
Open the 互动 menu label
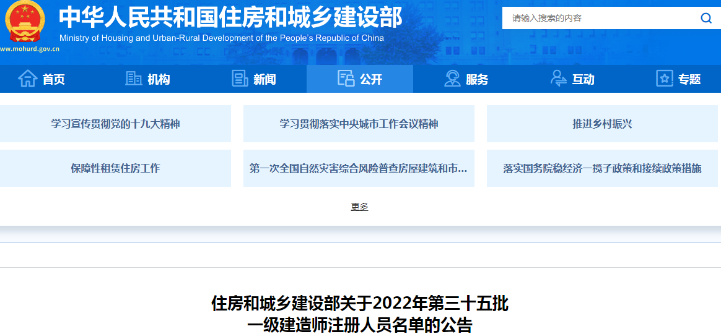(x=583, y=80)
